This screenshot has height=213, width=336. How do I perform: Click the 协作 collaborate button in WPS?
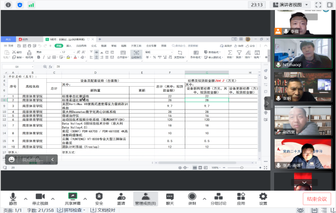pyautogui.click(x=239, y=46)
